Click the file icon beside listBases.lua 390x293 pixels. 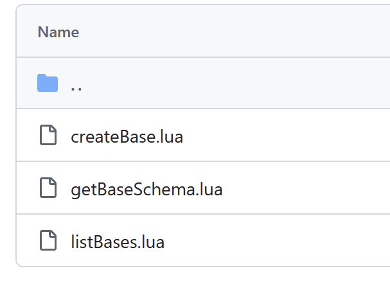tap(48, 242)
